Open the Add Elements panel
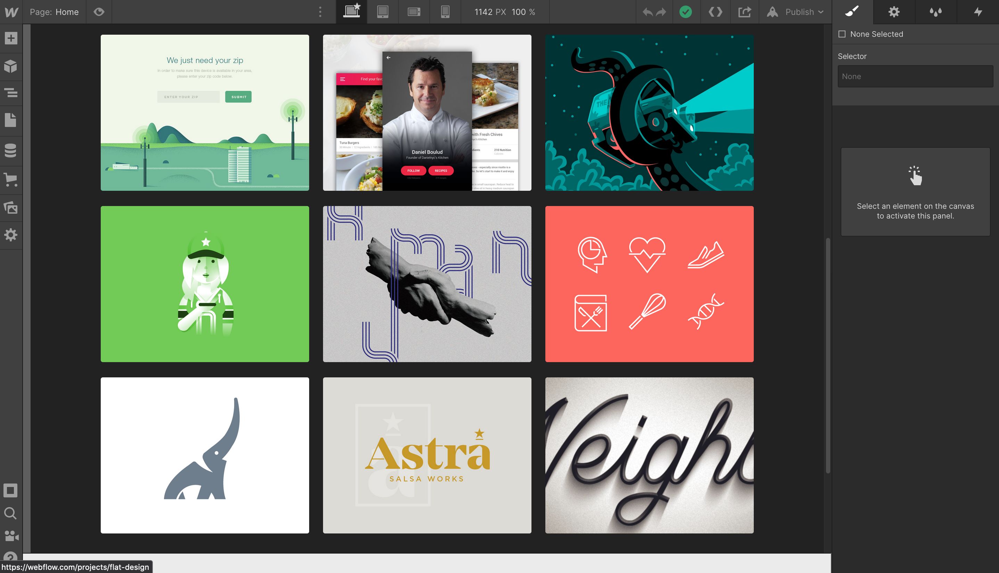 [11, 38]
